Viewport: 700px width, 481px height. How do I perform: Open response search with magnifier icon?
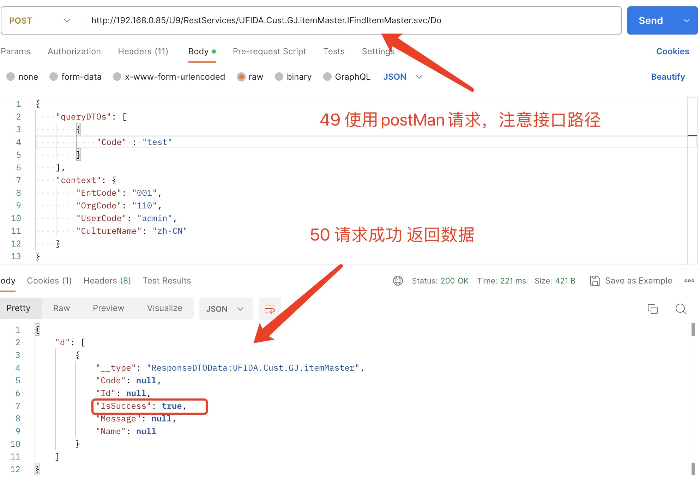(x=680, y=309)
